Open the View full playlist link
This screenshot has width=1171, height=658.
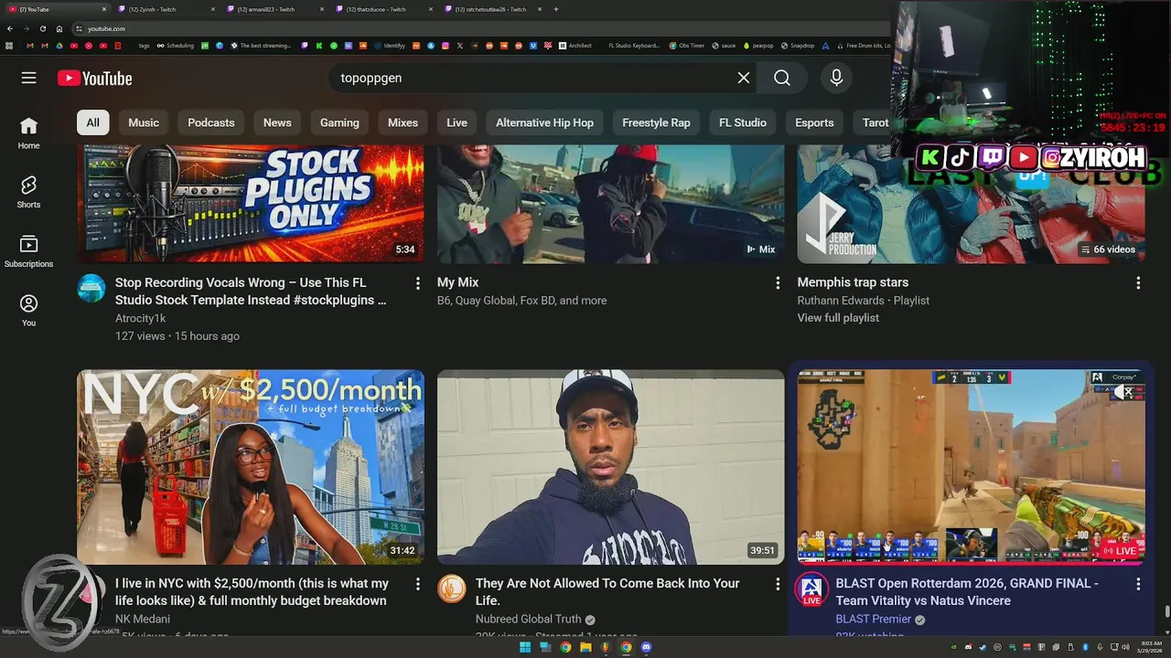(x=838, y=318)
